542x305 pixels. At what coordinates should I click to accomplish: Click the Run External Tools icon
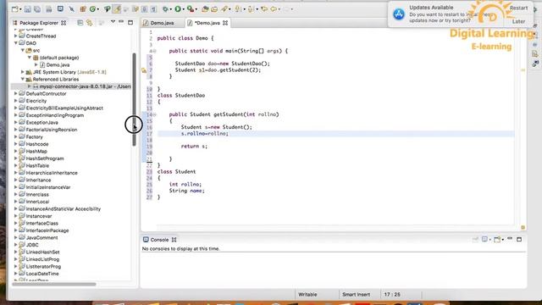point(190,9)
